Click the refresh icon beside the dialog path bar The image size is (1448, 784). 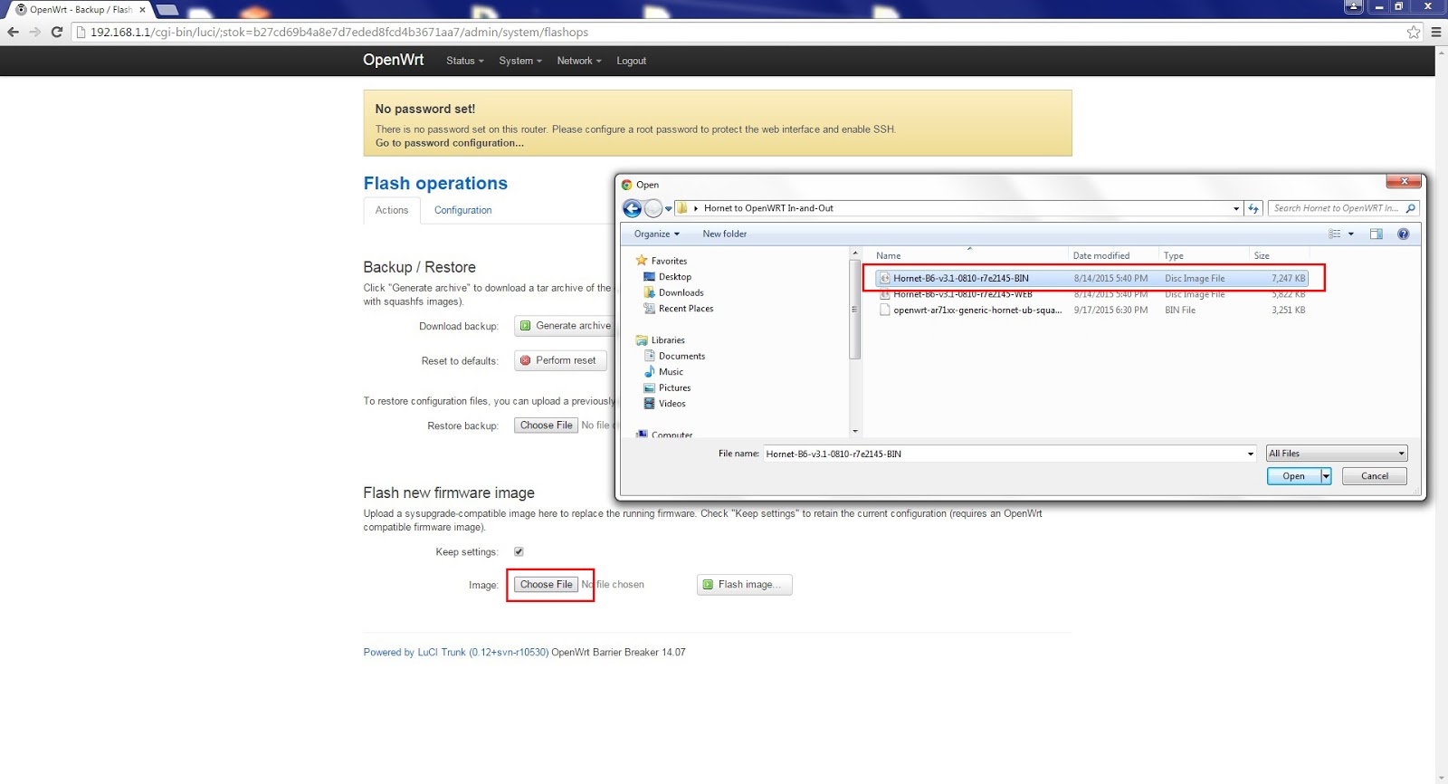coord(1253,208)
